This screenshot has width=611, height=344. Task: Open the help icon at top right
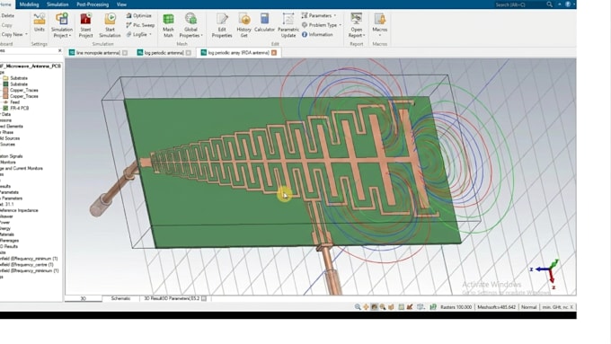(568, 4)
